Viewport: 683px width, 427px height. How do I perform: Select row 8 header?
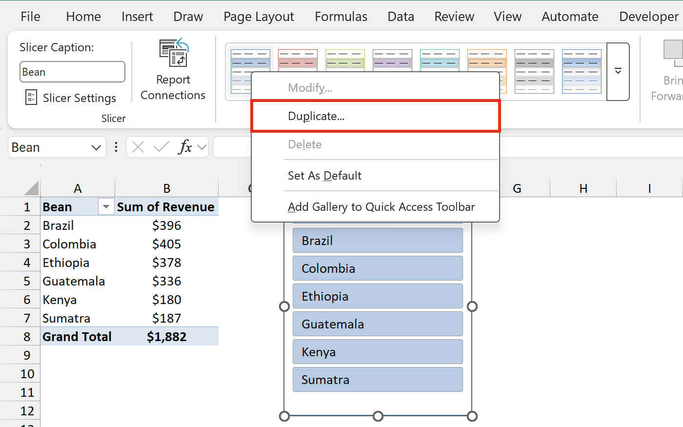coord(20,337)
